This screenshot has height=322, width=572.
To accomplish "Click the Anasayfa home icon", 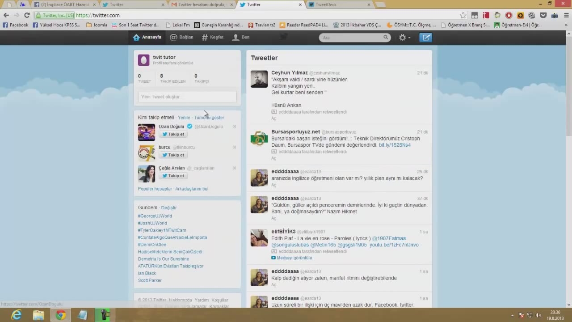I will click(136, 38).
